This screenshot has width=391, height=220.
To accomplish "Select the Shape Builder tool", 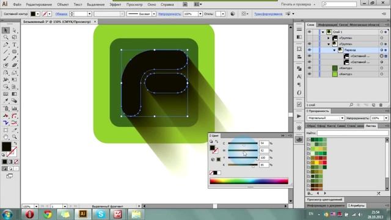I will pos(5,87).
